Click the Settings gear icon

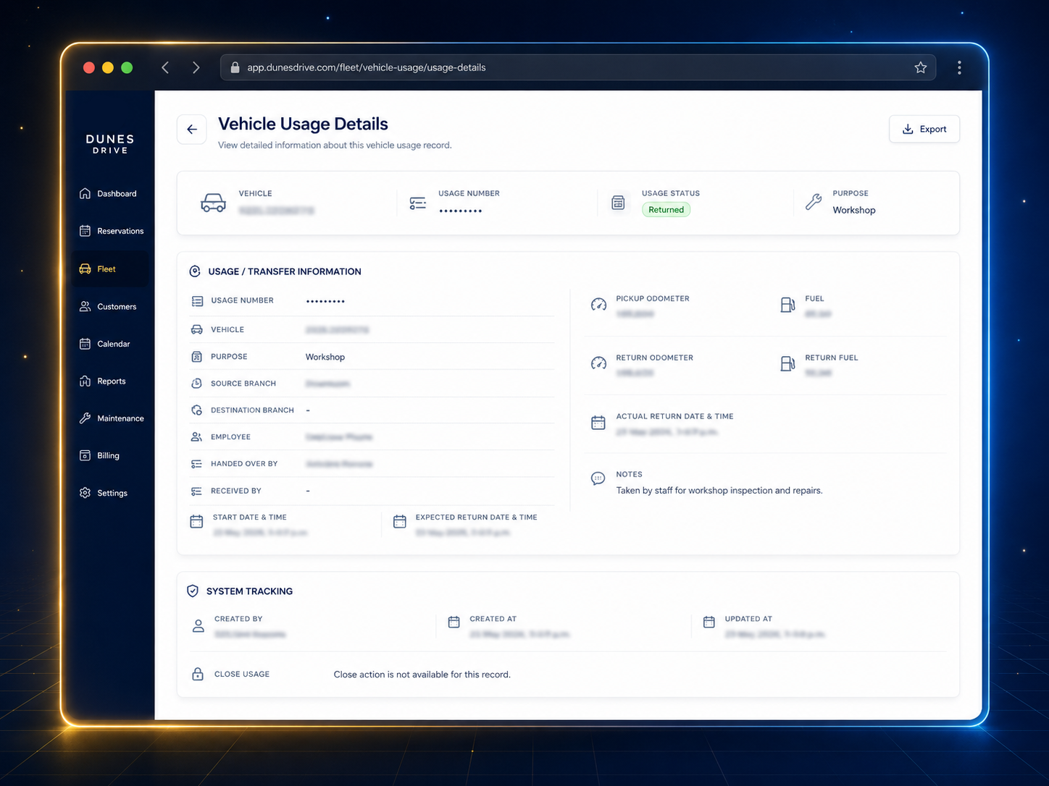coord(85,493)
